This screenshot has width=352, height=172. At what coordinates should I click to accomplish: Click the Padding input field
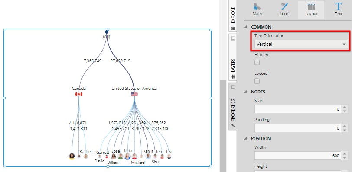298,128
